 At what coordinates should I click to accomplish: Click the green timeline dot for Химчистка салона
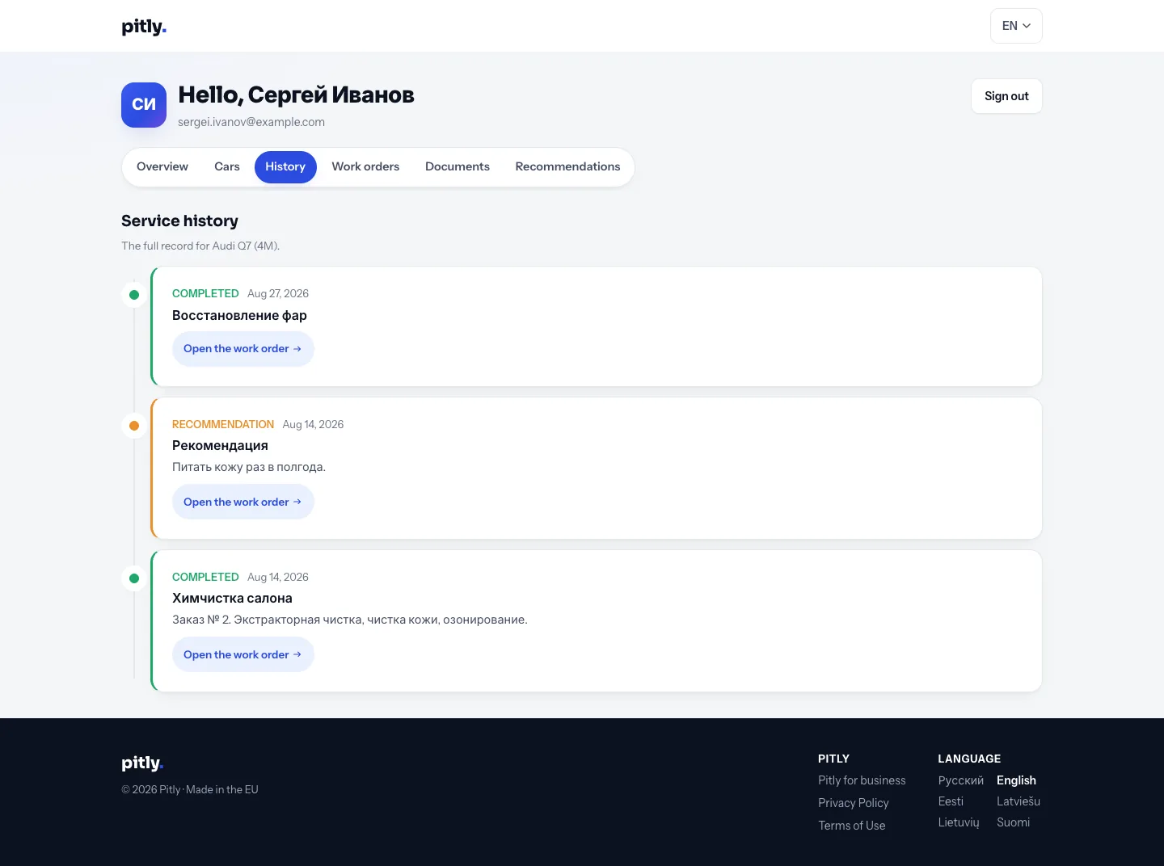[134, 578]
